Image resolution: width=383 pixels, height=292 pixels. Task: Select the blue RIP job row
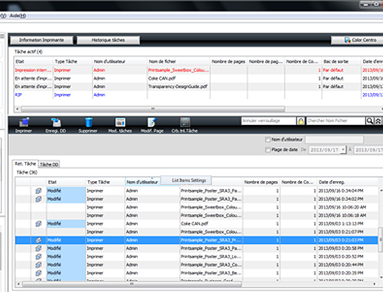click(x=199, y=95)
